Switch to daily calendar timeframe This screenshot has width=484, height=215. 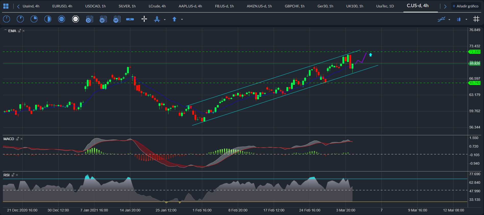click(x=89, y=19)
